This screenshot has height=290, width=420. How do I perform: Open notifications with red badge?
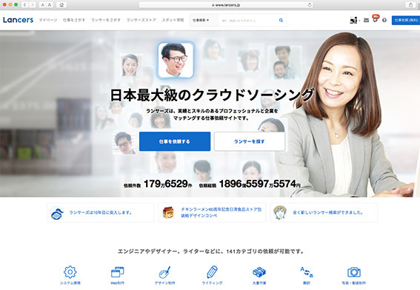pyautogui.click(x=376, y=19)
